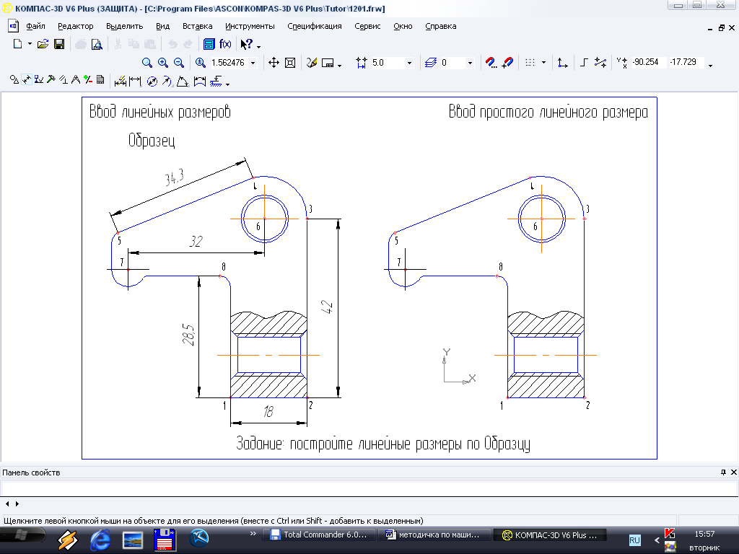Switch to the Geometry tool panel icon

click(x=14, y=79)
